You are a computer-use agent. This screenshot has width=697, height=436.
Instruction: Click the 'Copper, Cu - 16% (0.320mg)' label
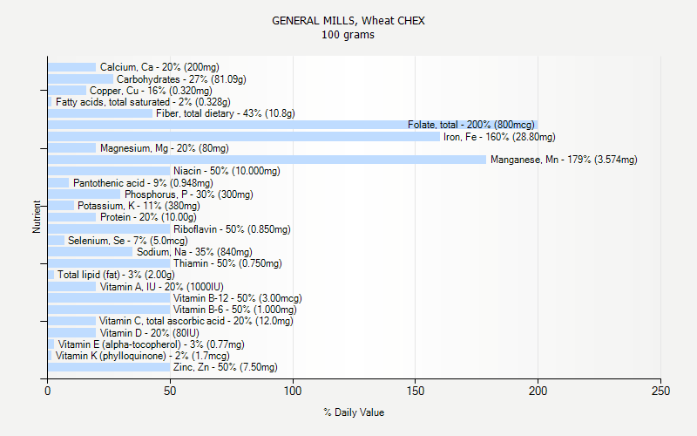151,91
